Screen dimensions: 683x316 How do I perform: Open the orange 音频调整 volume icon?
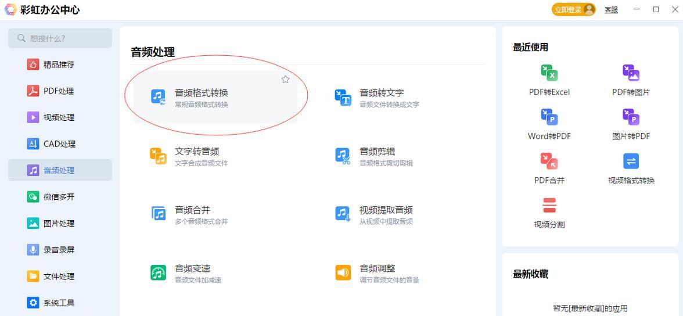343,272
